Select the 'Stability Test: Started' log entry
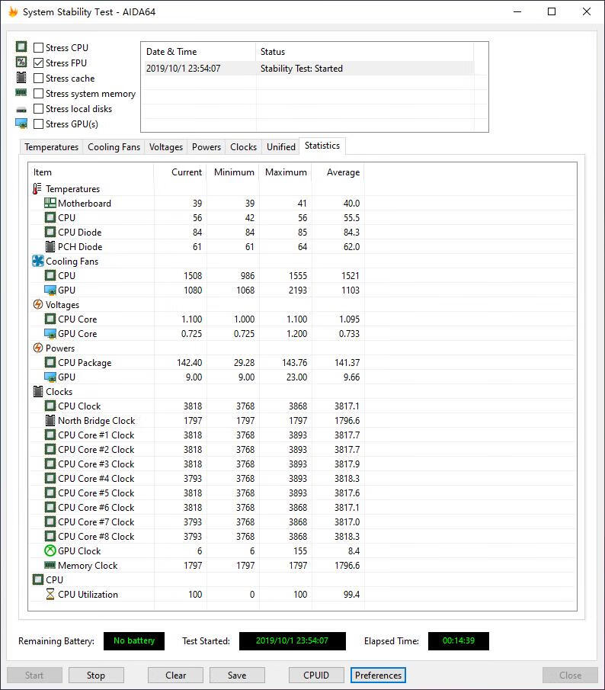Viewport: 605px width, 690px height. [308, 68]
